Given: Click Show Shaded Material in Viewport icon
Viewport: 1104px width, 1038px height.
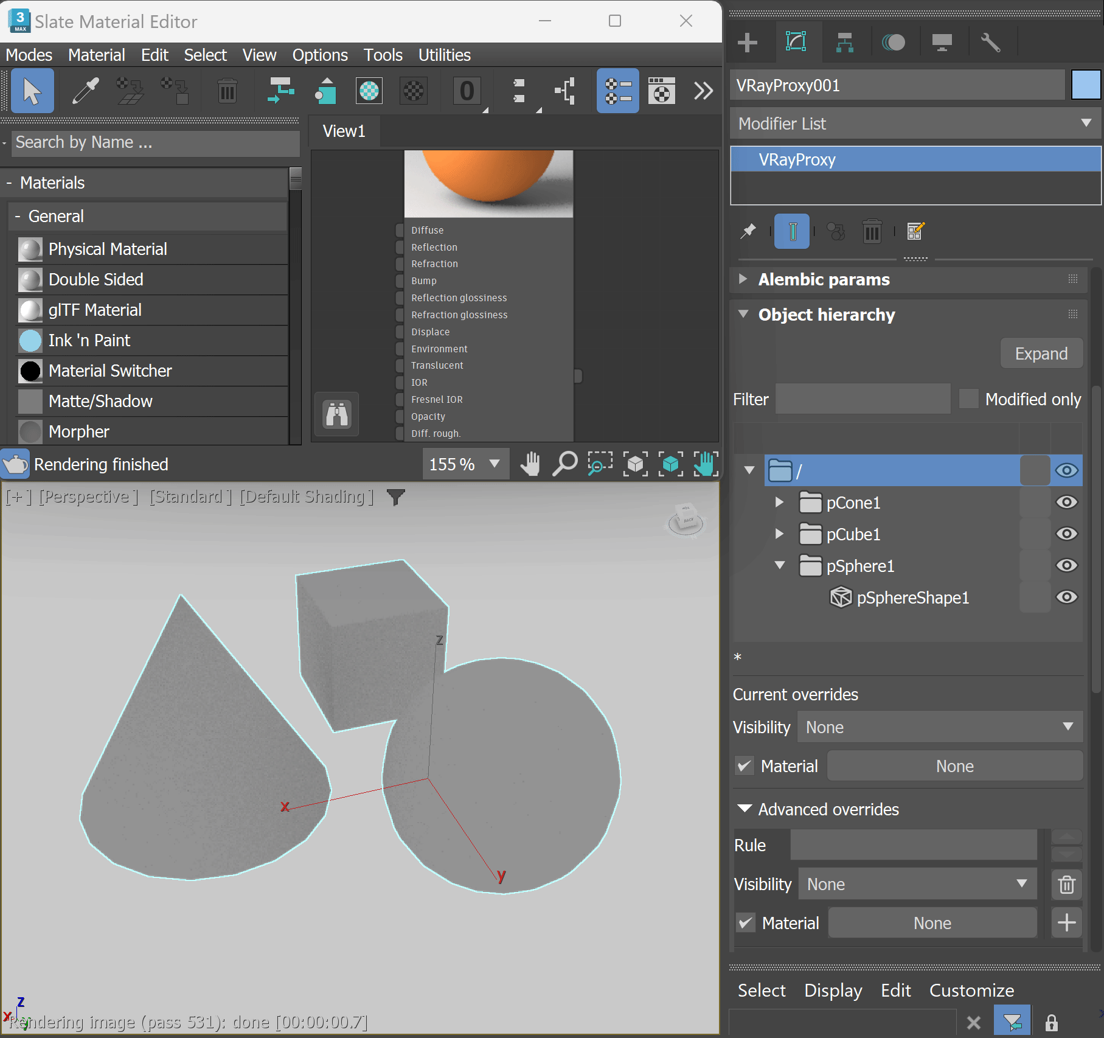Looking at the screenshot, I should [369, 91].
